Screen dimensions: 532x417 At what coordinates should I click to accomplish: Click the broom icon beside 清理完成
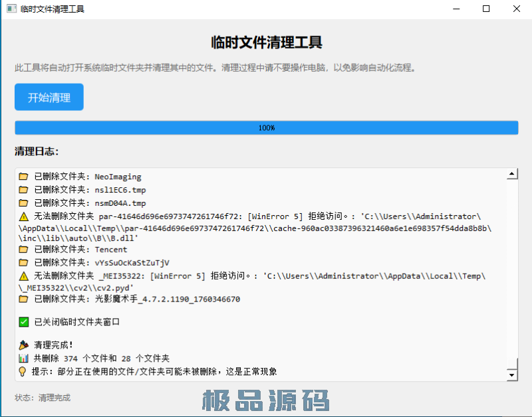[x=23, y=345]
